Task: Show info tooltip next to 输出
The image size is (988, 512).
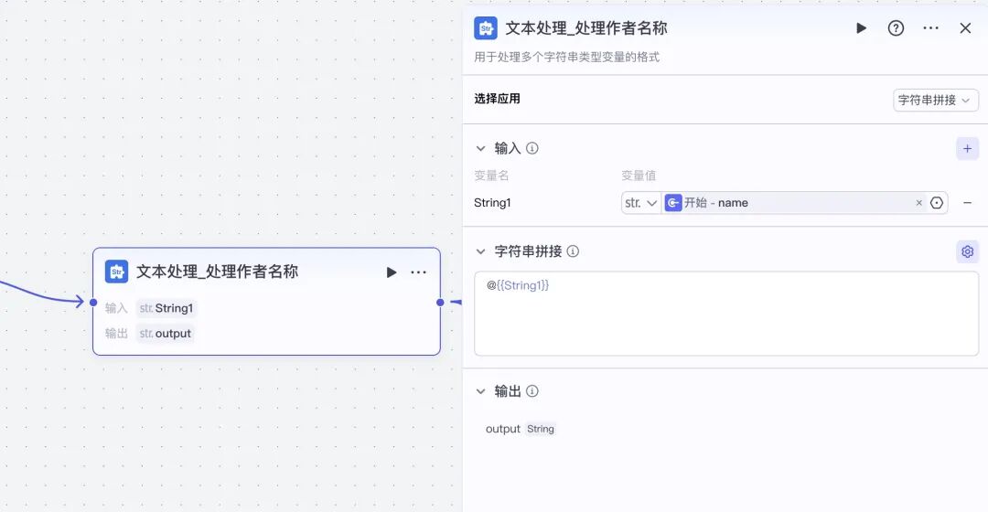Action: point(532,391)
